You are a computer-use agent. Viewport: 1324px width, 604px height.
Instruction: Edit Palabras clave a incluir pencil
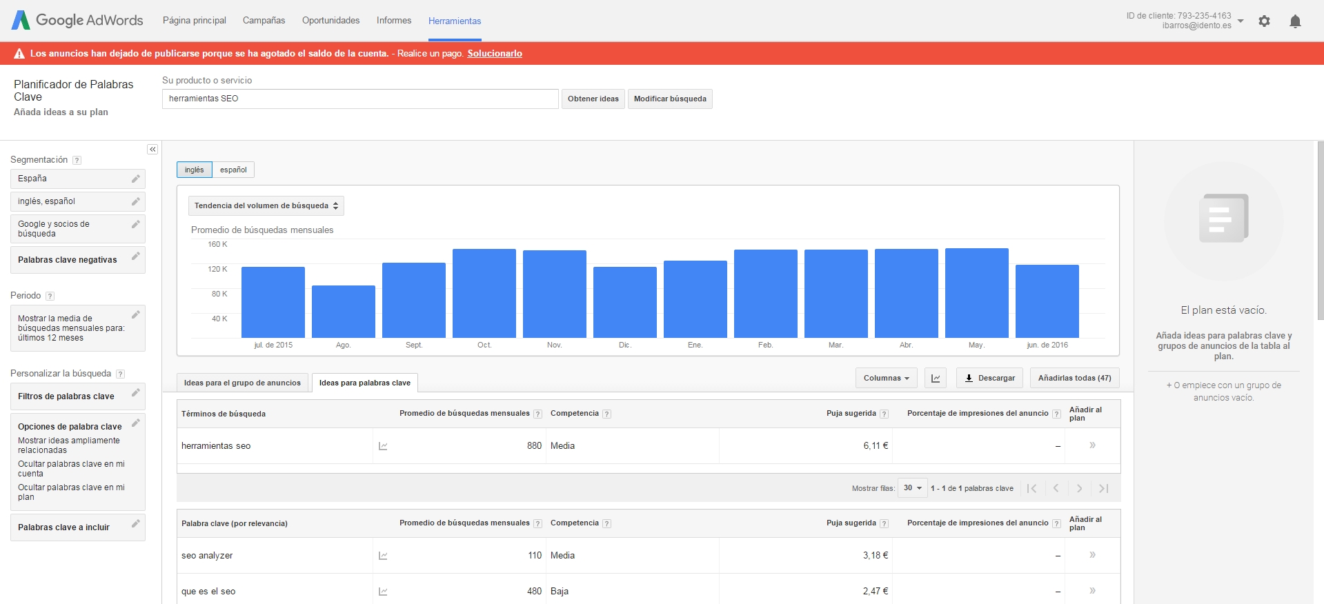136,523
